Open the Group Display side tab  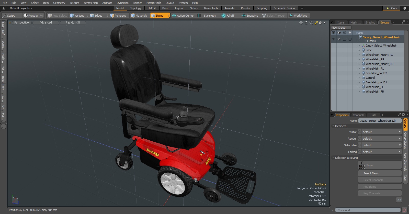(x=405, y=141)
